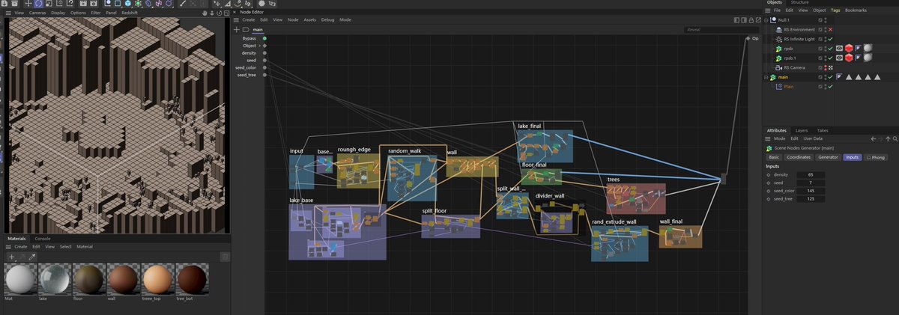Toggle the eye visibility tag on rpsb

[x=839, y=48]
